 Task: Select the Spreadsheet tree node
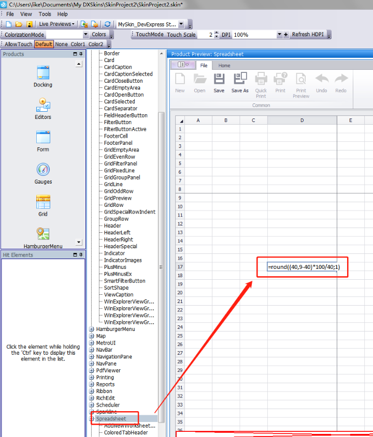pos(111,418)
